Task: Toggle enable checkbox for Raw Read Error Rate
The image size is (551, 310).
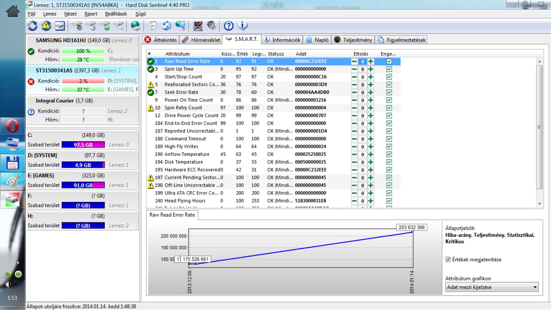Action: (x=389, y=61)
